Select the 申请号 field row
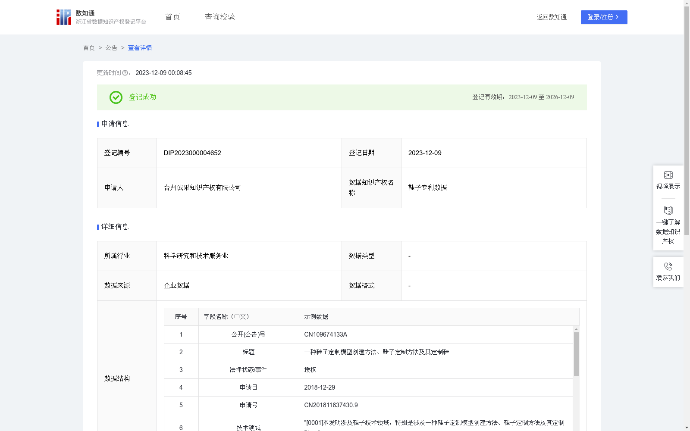The height and width of the screenshot is (431, 690). point(369,405)
